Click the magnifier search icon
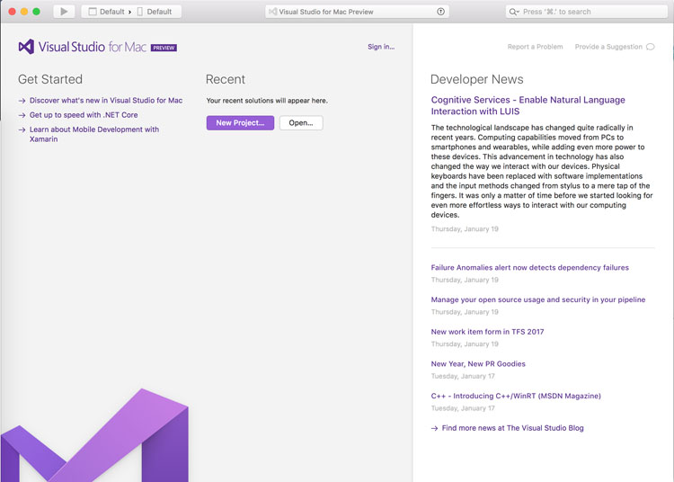The width and height of the screenshot is (674, 482). point(513,12)
